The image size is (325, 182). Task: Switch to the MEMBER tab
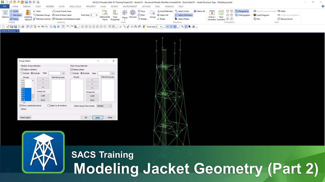point(50,7)
